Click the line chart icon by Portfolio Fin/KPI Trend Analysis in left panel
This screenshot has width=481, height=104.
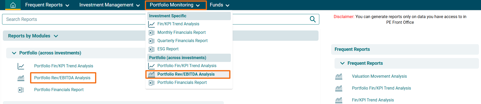pos(21,66)
